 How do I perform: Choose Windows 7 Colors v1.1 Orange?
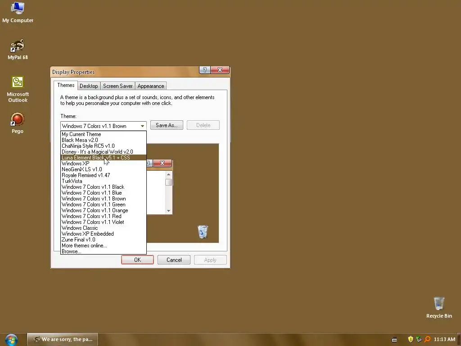coord(104,211)
